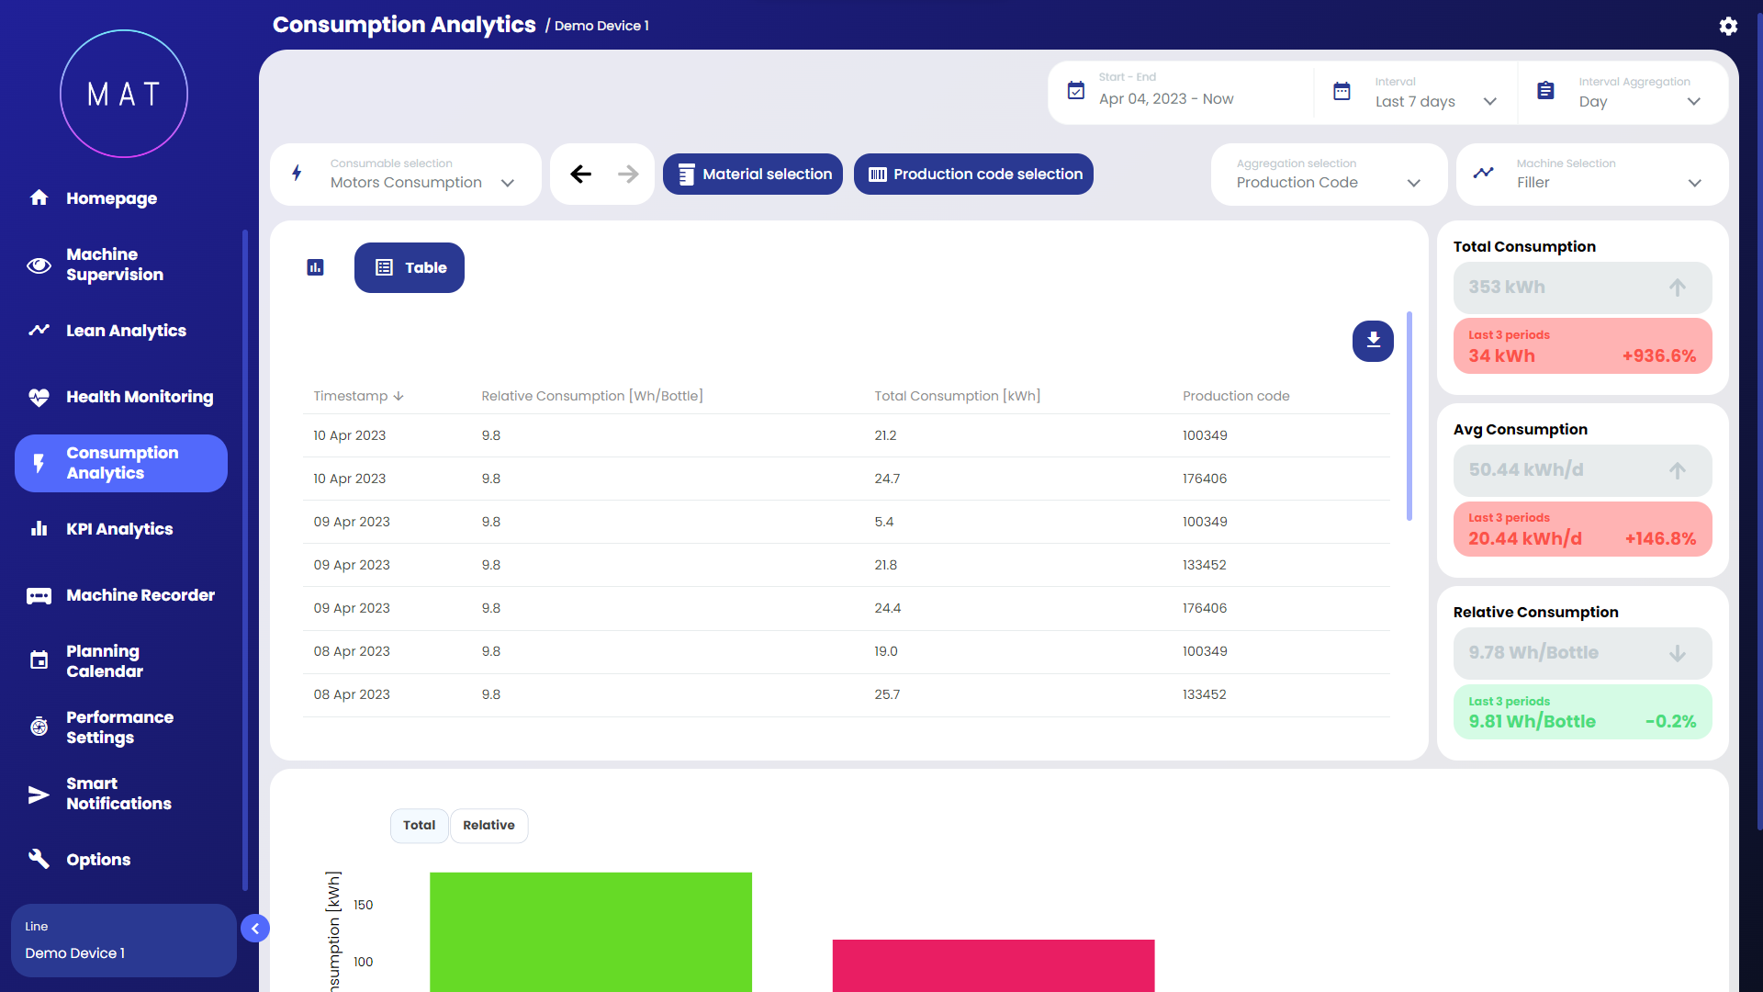This screenshot has width=1763, height=992.
Task: Collapse the sidebar with the chevron button
Action: (x=255, y=929)
